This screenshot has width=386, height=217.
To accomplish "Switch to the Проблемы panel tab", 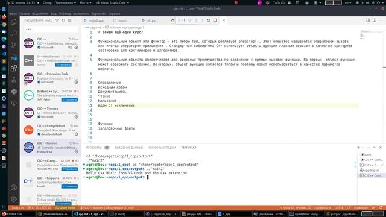I will (x=94, y=148).
